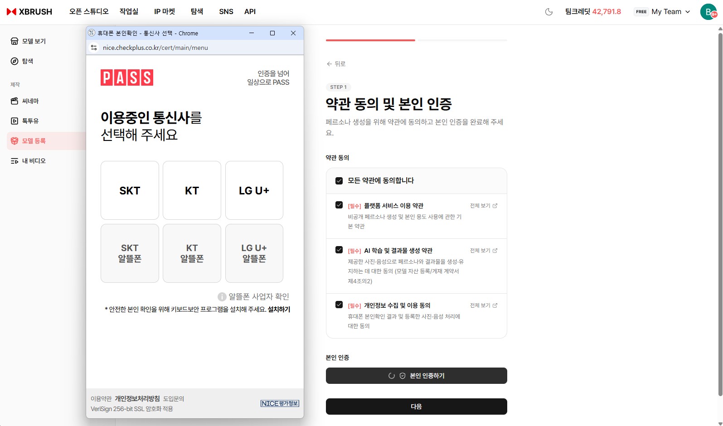Screen dimensions: 723x426
Task: Select SKT 알뜰폰 carrier
Action: click(x=130, y=253)
